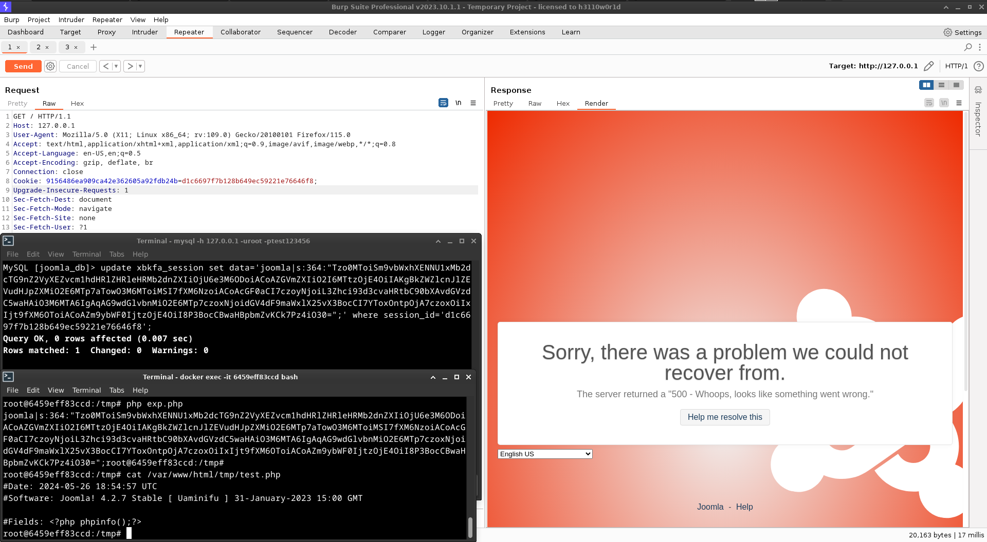Viewport: 987px width, 542px height.
Task: Open the Logger tab
Action: point(434,32)
